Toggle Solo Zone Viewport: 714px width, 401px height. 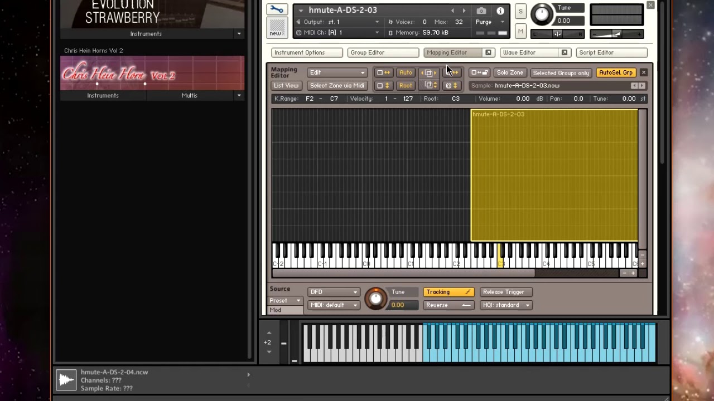click(x=510, y=72)
